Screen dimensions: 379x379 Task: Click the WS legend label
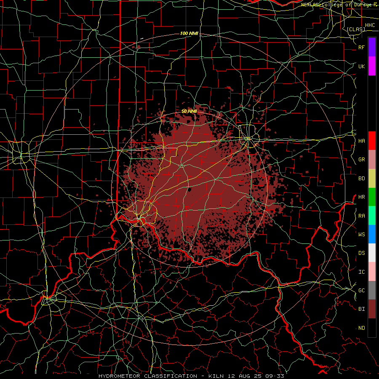pos(361,235)
